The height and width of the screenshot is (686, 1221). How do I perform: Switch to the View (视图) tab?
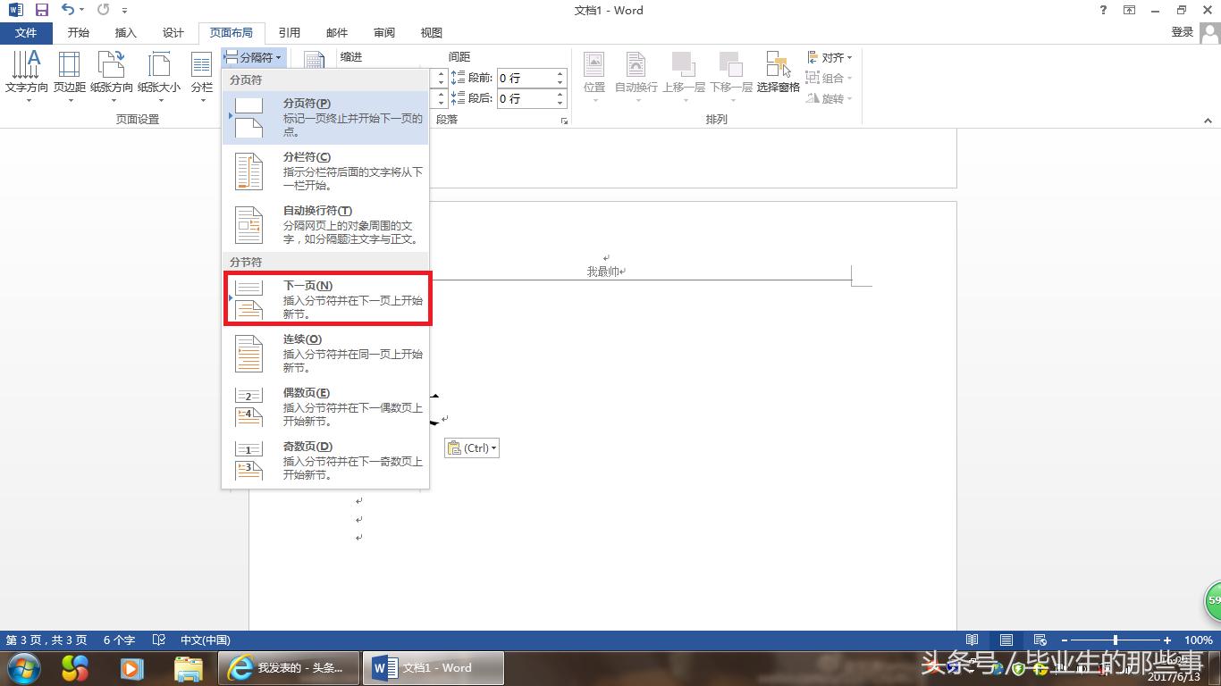click(x=432, y=33)
